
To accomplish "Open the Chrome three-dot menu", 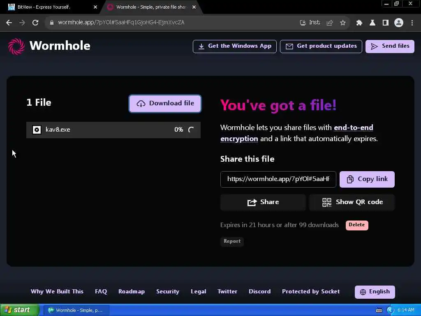I will click(412, 23).
